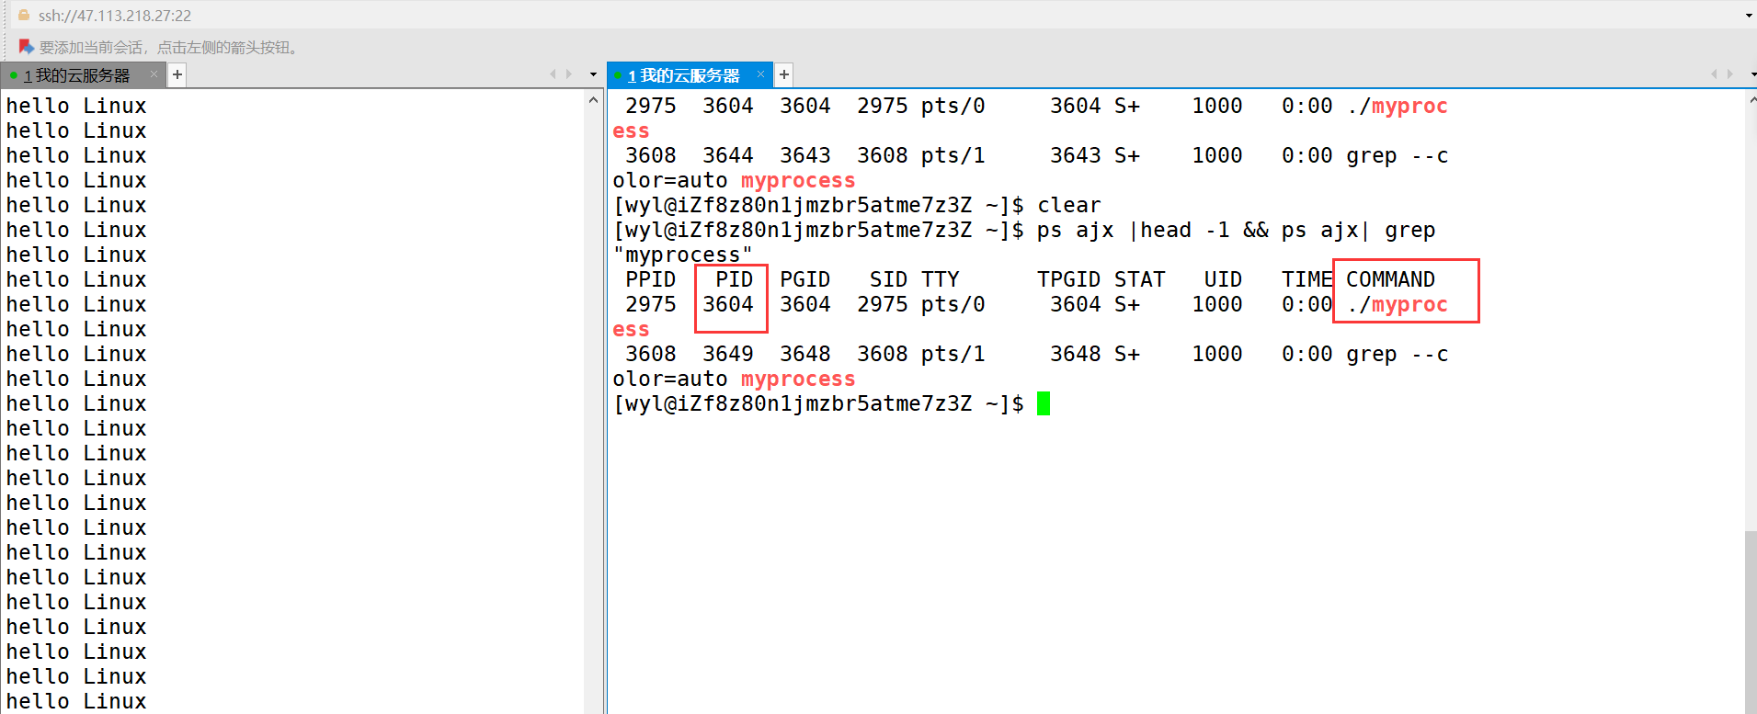Click the 要添加当前会话 hint text
The image size is (1757, 714).
[x=170, y=47]
